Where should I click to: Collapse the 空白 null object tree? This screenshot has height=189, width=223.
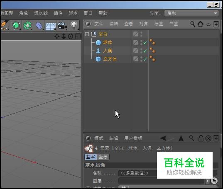coord(87,34)
